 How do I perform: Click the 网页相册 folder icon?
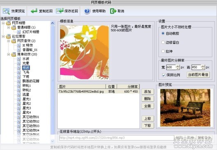tap(9, 23)
